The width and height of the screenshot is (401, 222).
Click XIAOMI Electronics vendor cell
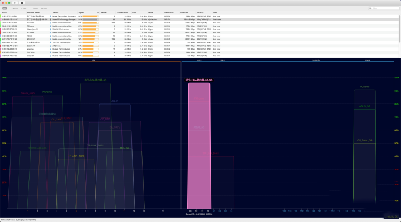point(60,29)
